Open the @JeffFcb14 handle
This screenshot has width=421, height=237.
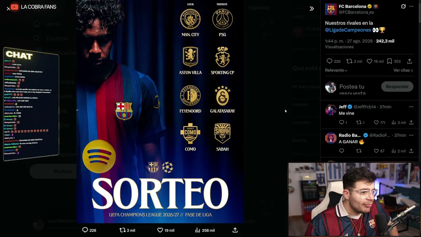pos(365,107)
